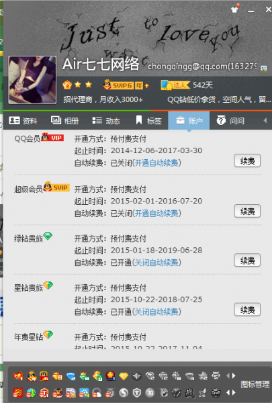Click the grey dice icon
272x403 pixels.
point(177,393)
